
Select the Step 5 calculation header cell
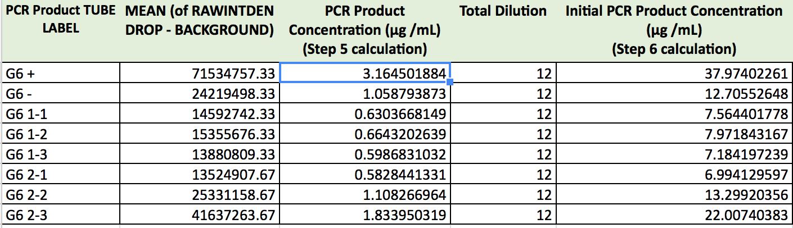click(364, 30)
